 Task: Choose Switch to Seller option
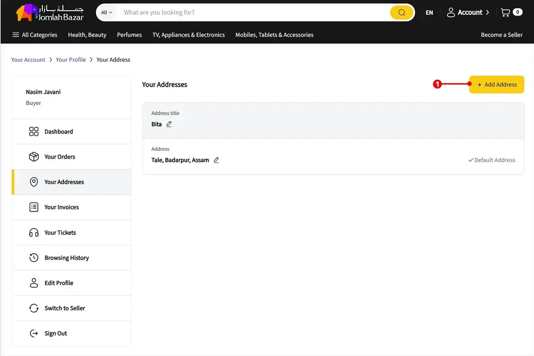[x=65, y=308]
